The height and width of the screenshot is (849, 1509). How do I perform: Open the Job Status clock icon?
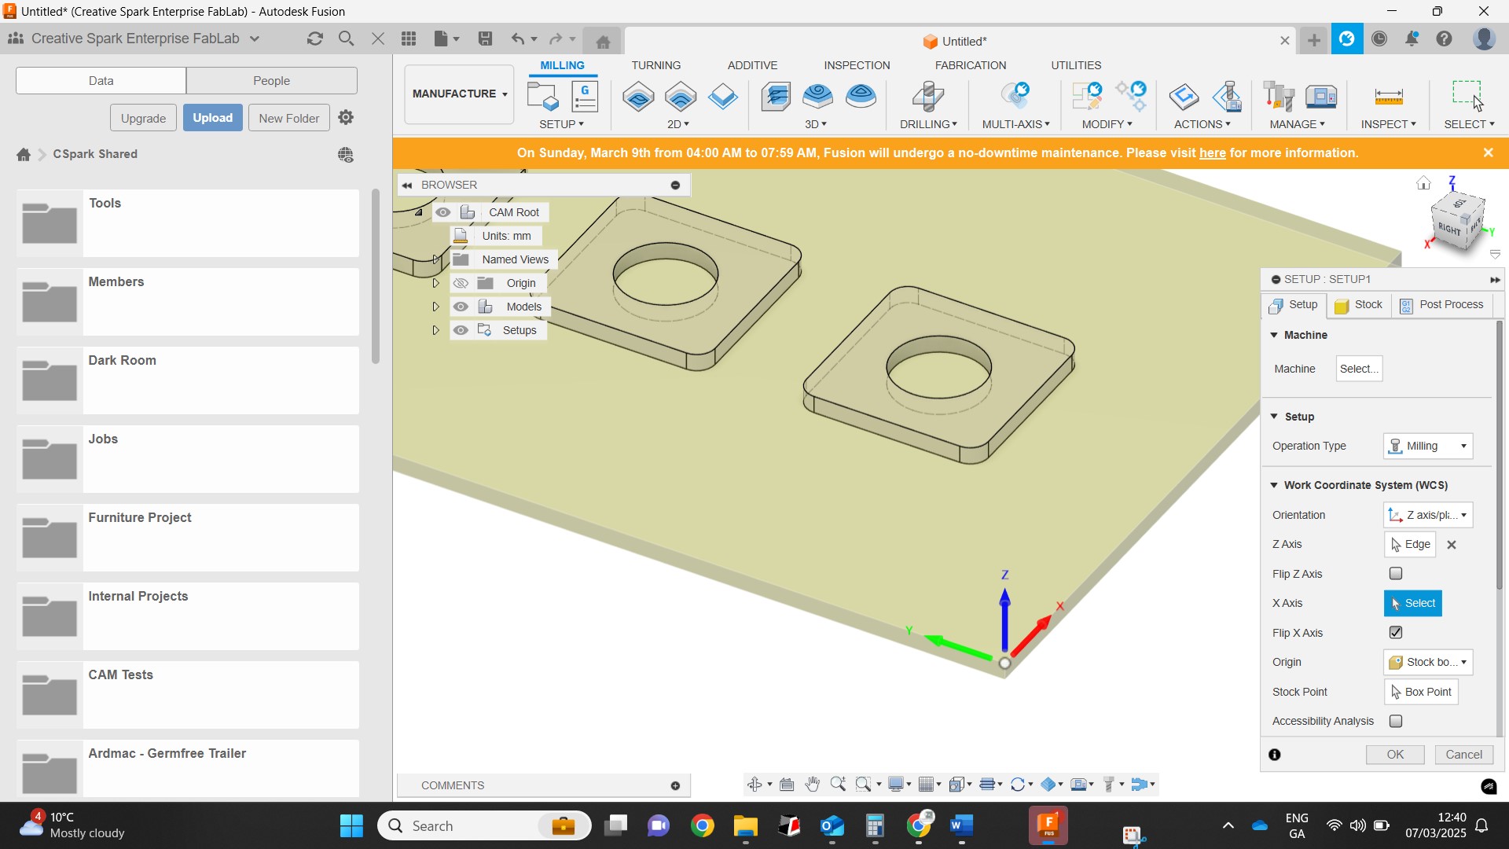coord(1380,39)
